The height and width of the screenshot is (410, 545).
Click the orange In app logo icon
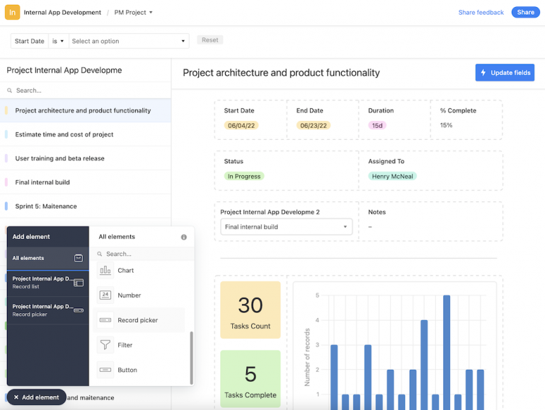[x=12, y=12]
